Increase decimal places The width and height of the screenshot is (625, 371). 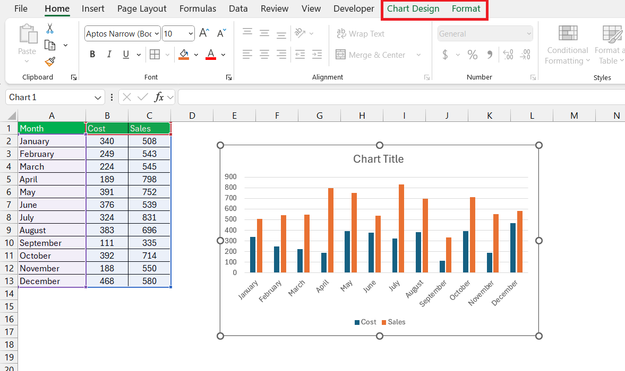[508, 55]
